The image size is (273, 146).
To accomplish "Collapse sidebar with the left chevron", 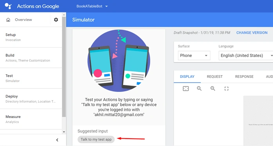I will [x=57, y=140].
